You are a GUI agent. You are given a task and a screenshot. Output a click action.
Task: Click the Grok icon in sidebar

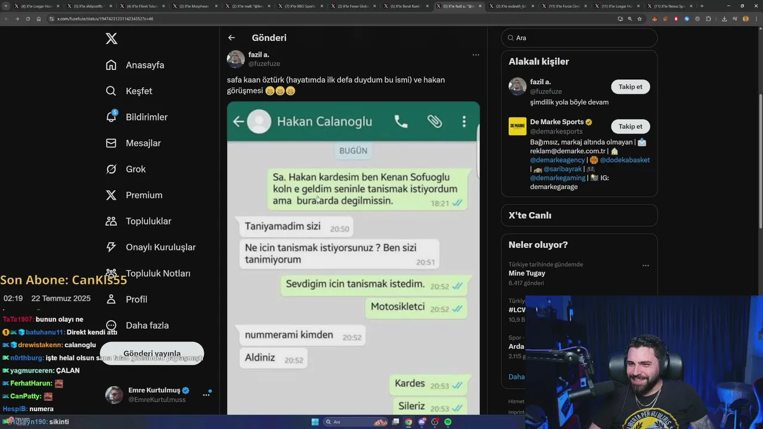[111, 169]
